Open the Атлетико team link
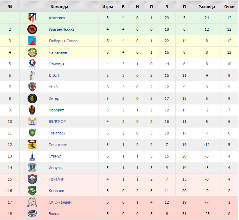Viewport: 239px width, 220px height. click(57, 18)
